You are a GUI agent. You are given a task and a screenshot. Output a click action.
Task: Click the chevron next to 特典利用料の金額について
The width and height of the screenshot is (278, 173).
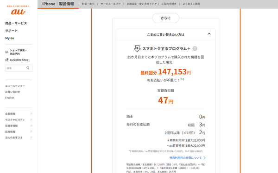[x=204, y=158]
